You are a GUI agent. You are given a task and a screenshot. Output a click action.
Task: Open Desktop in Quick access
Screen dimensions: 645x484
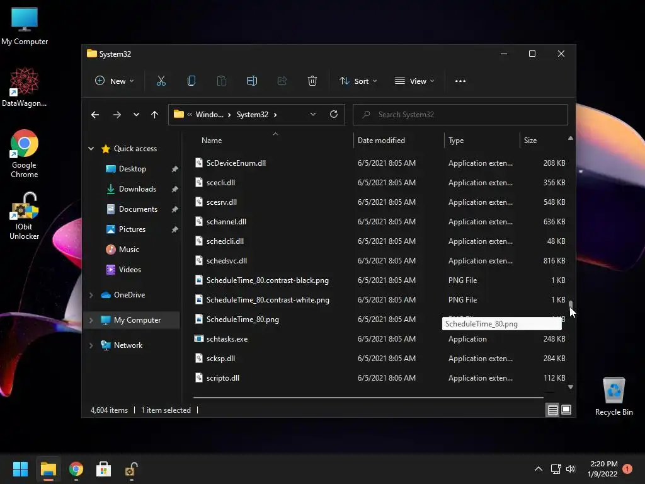tap(132, 169)
